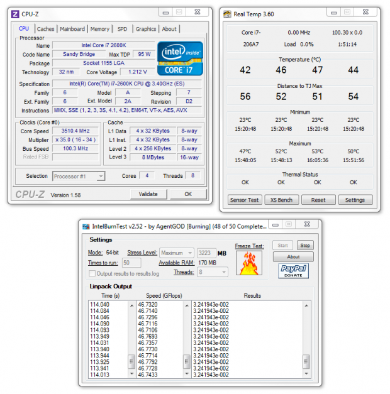
Task: Click the Intel Core i7 logo badge
Action: coord(180,58)
